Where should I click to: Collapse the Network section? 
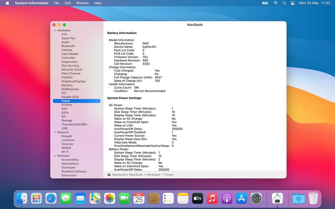[55, 132]
